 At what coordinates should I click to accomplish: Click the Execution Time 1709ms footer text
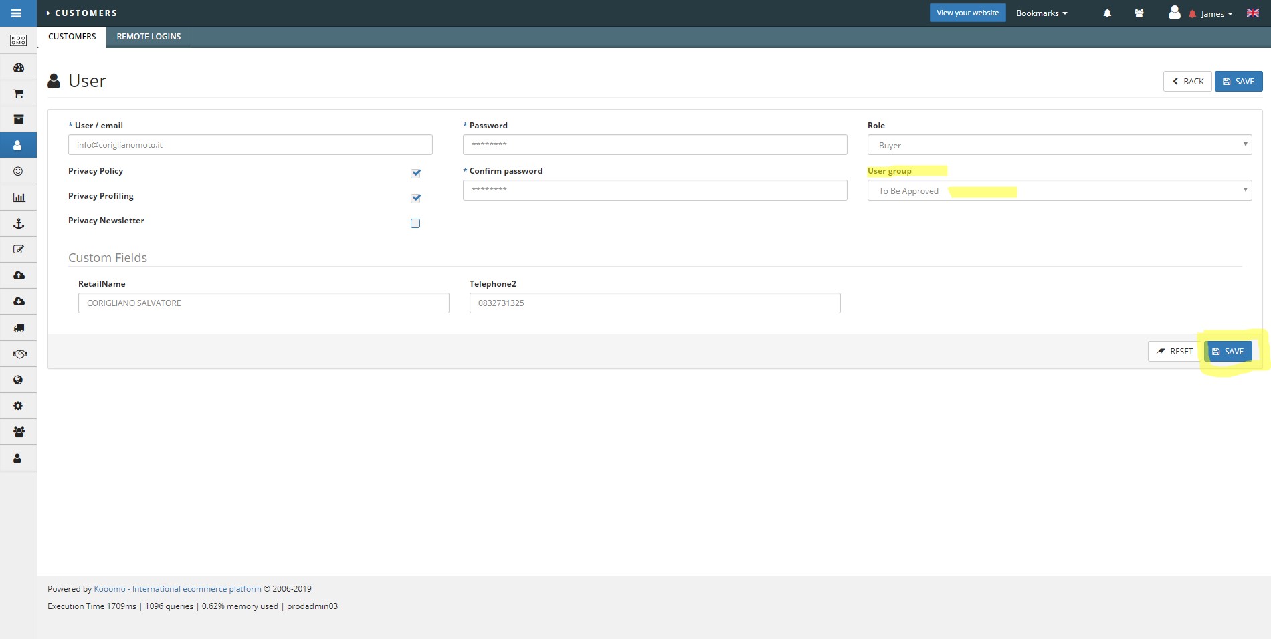tap(92, 606)
